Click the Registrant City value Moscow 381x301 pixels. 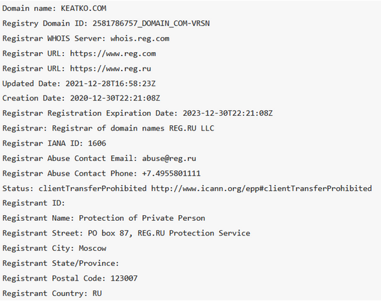(x=92, y=248)
